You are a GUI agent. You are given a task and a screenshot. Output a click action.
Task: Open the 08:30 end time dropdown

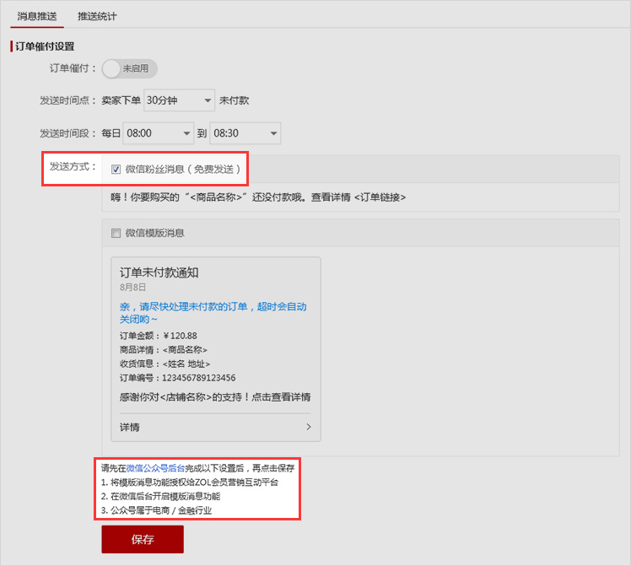245,133
